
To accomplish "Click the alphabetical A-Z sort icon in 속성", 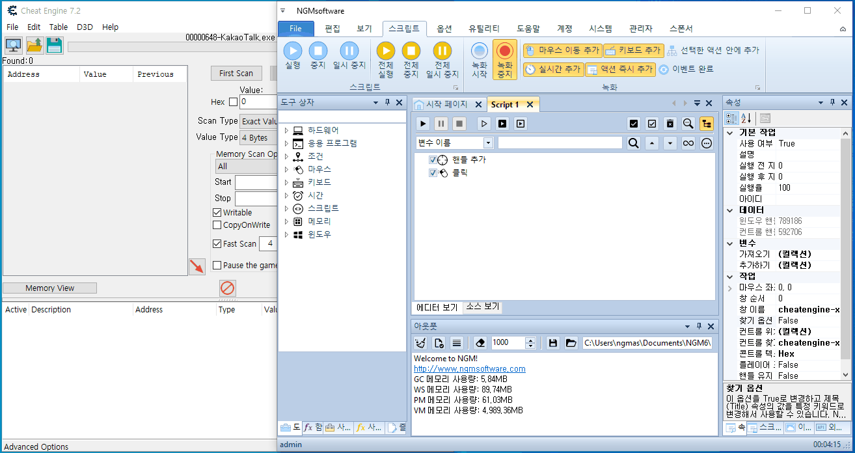I will pyautogui.click(x=746, y=118).
